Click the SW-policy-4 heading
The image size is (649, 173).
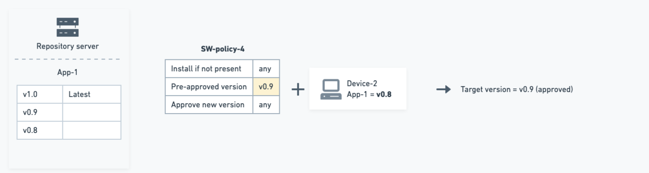click(x=222, y=49)
